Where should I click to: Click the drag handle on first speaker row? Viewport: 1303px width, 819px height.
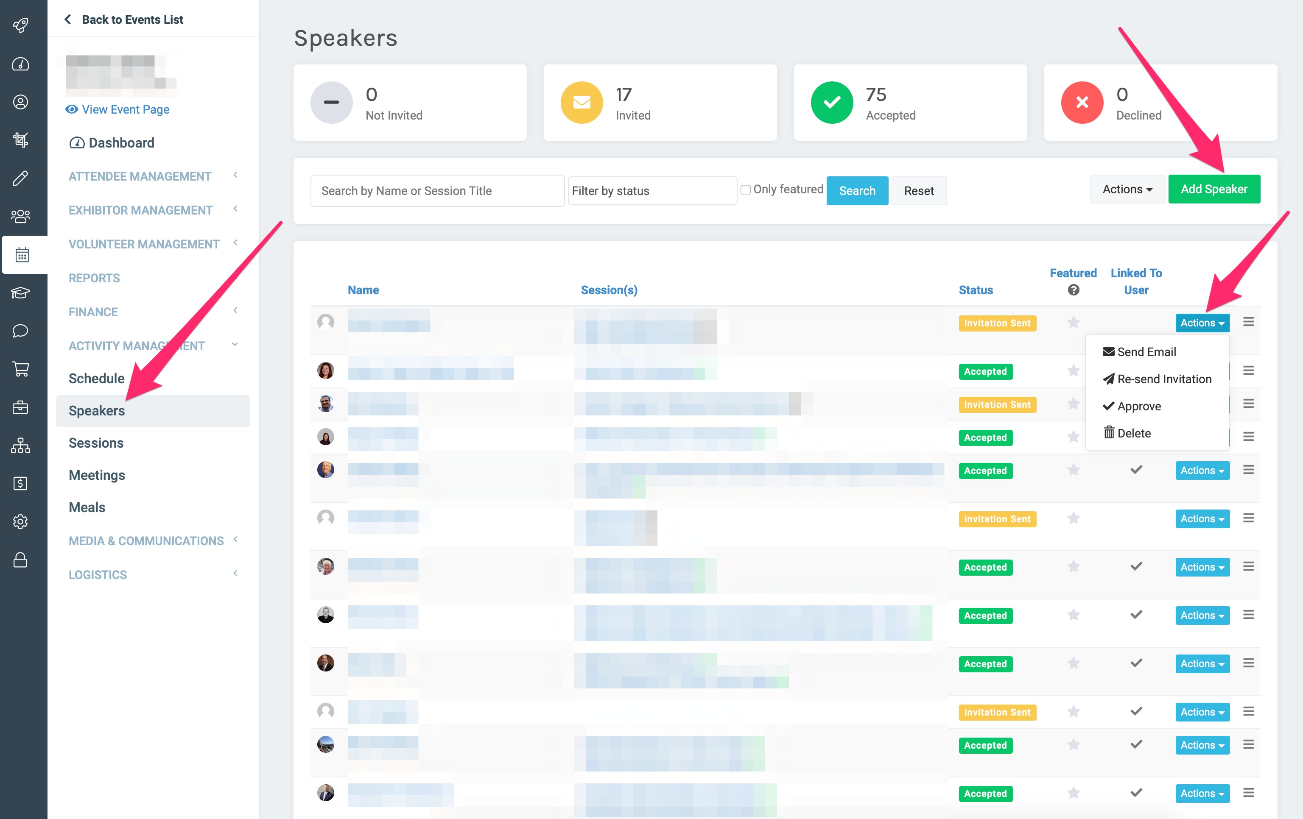click(1248, 323)
